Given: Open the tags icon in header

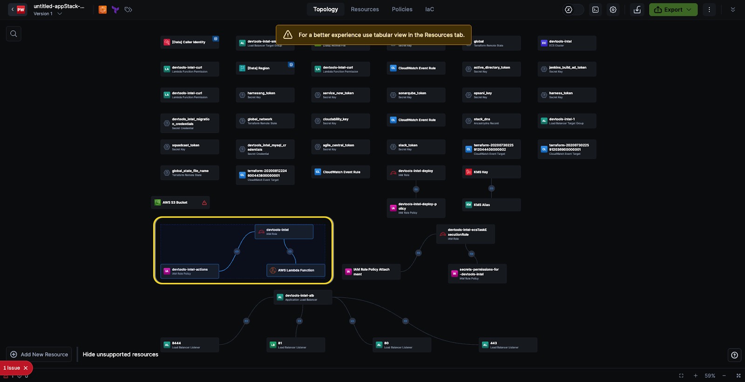Looking at the screenshot, I should pos(129,9).
